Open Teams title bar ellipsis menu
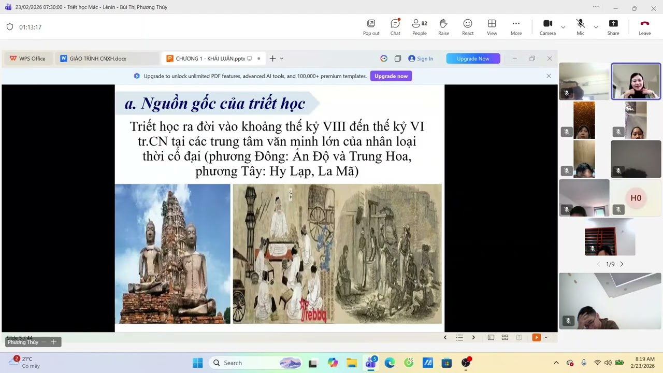This screenshot has width=663, height=373. point(596,7)
